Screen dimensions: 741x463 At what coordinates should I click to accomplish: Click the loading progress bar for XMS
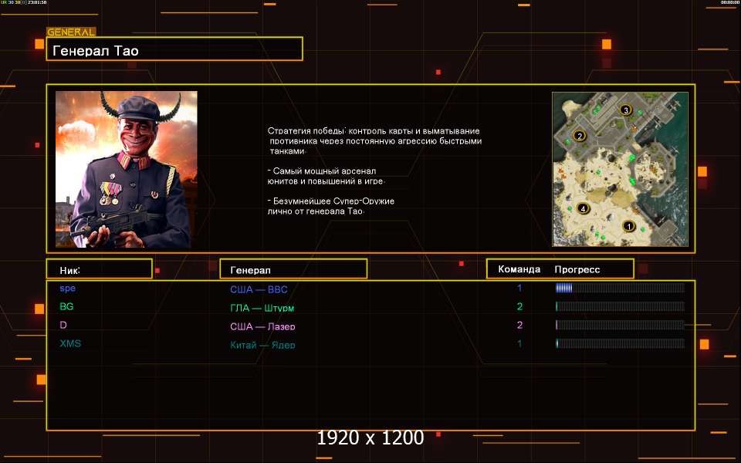620,343
